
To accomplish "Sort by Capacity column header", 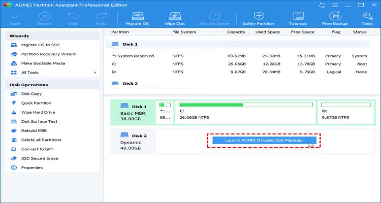I will [x=236, y=32].
